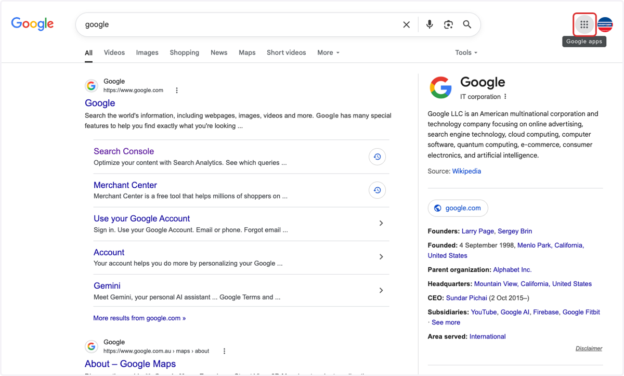Open the YouTube subsidiary link
The image size is (624, 376).
click(x=484, y=312)
